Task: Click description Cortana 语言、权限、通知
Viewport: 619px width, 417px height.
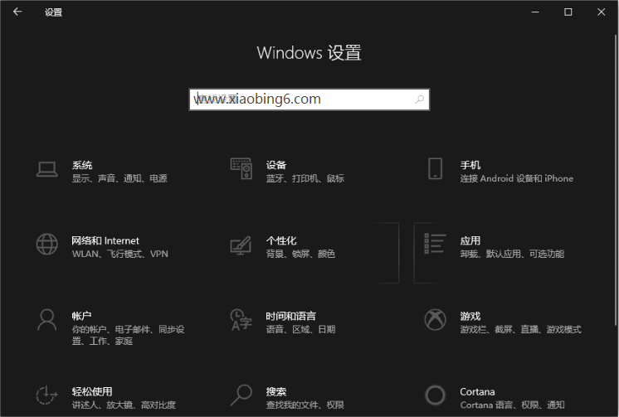Action: pos(513,405)
